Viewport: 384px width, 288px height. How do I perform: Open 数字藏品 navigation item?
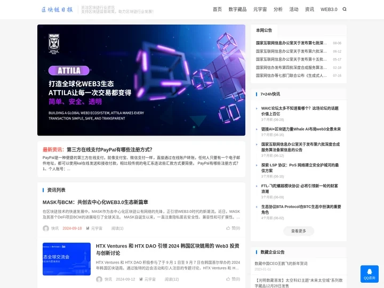point(237,9)
